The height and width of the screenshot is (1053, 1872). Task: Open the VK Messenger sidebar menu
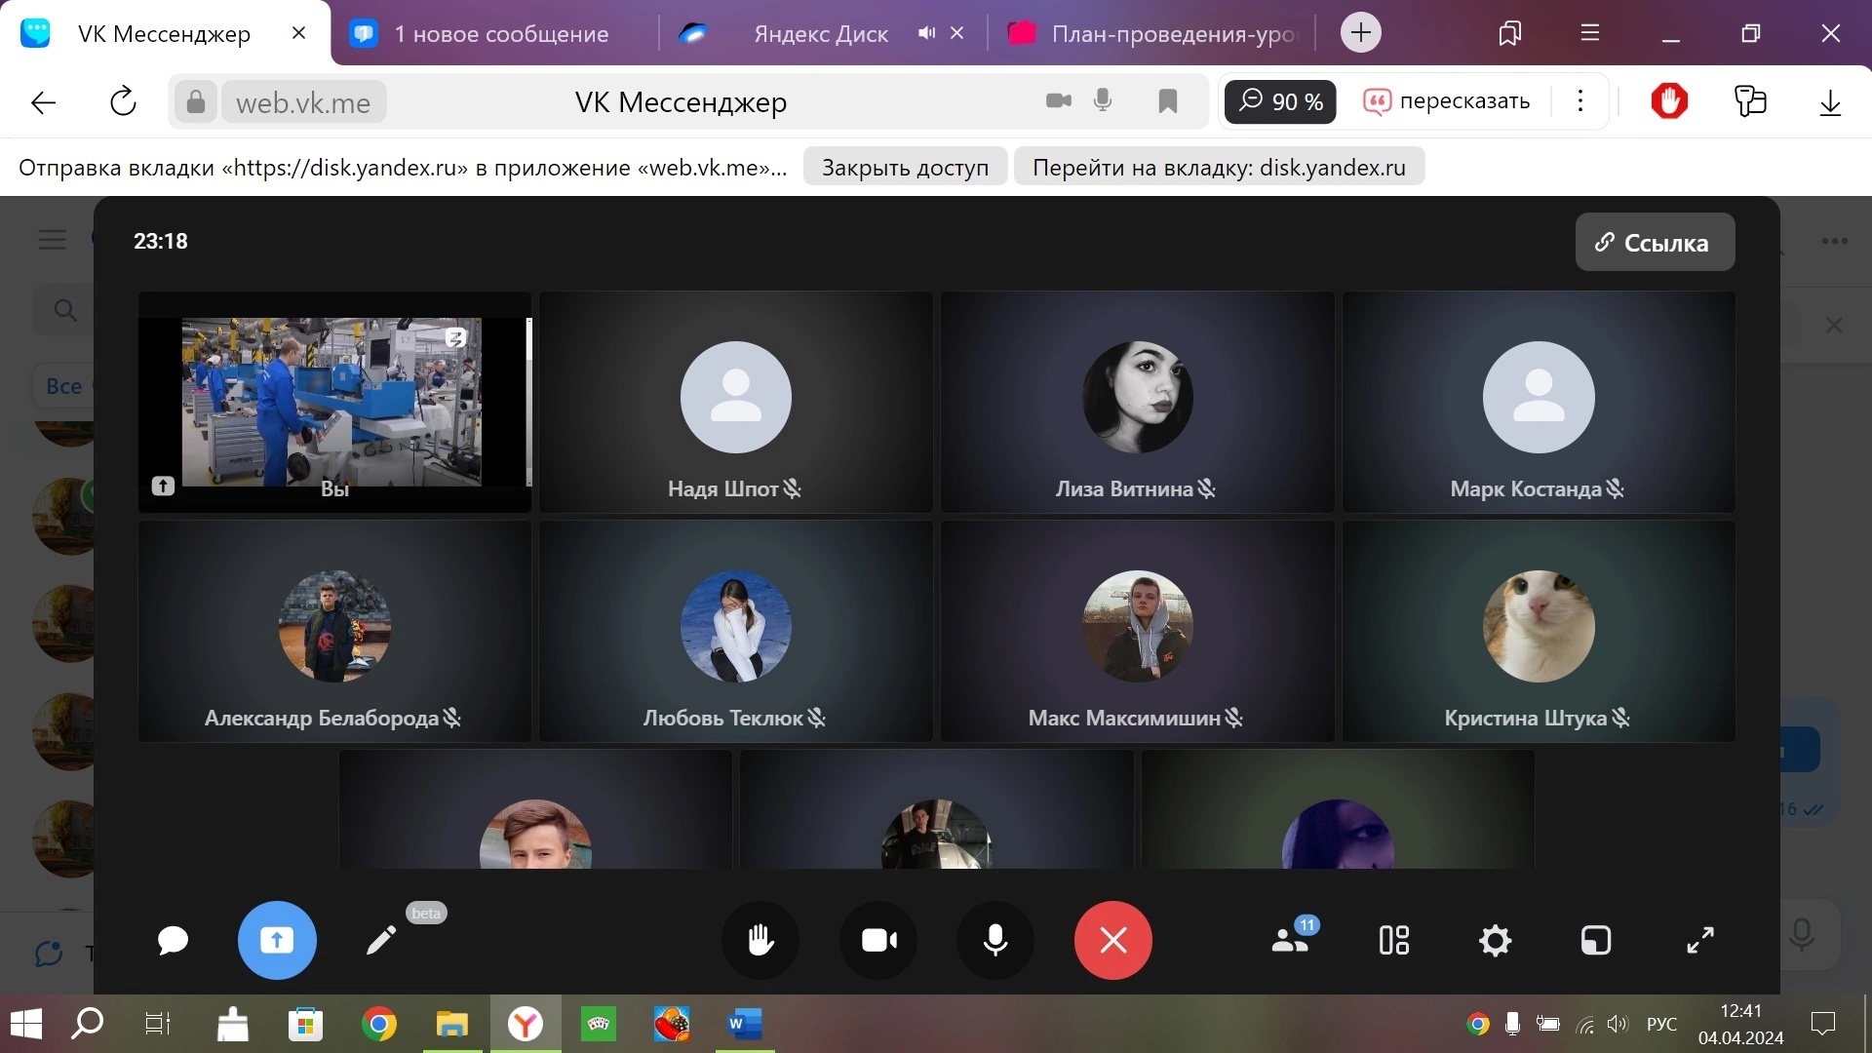[53, 240]
